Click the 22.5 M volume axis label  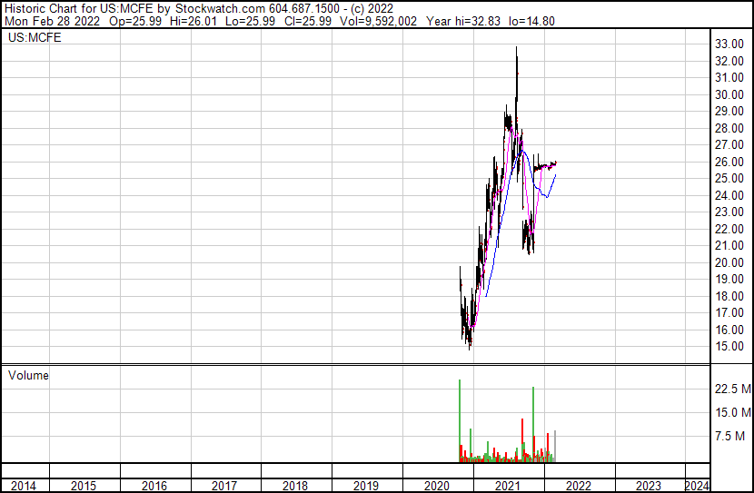tap(732, 389)
